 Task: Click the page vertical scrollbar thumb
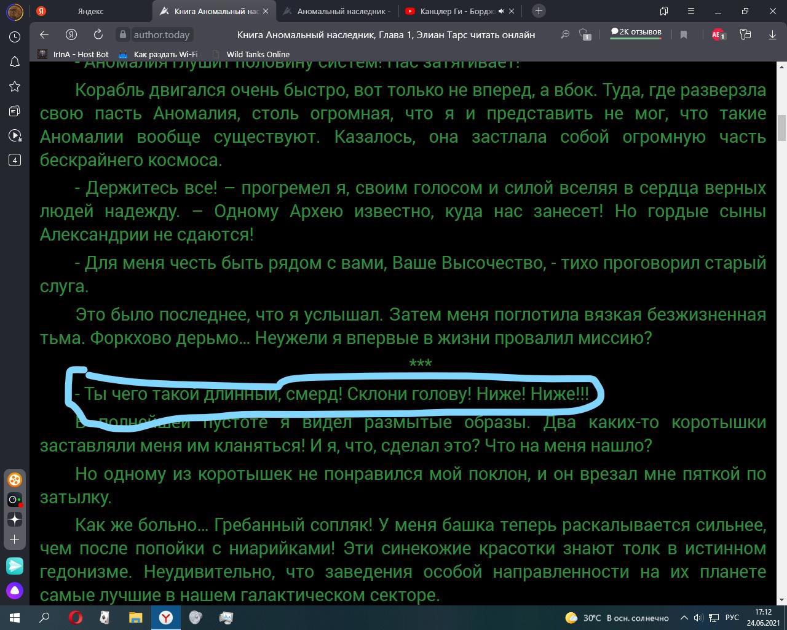pyautogui.click(x=782, y=128)
